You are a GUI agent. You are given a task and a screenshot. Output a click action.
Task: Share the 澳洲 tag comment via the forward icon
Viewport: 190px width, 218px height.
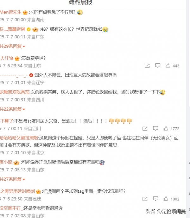[145, 199]
